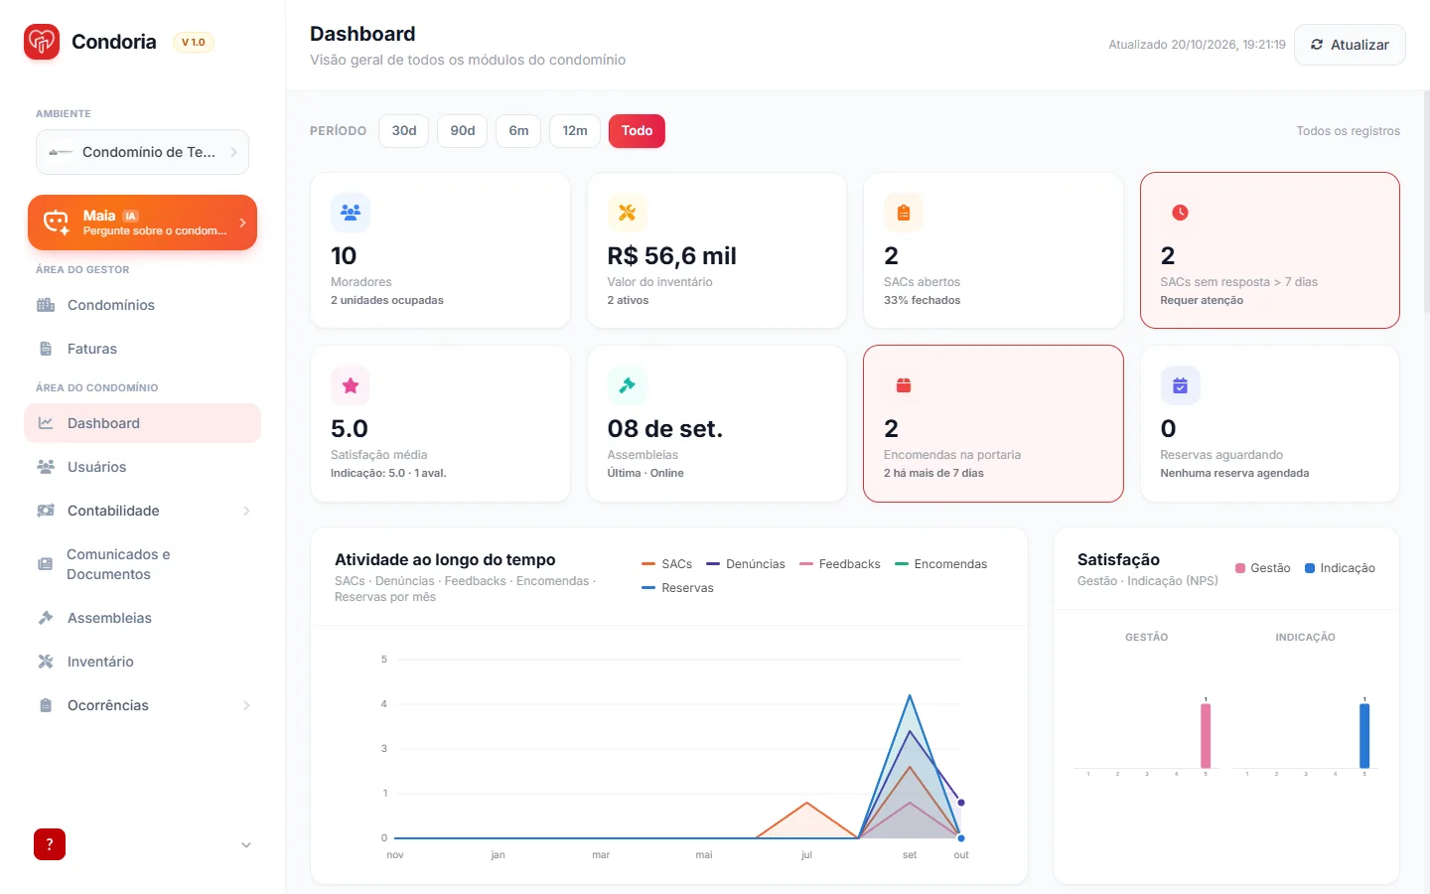Expand the bottom sidebar user chevron

point(246,845)
